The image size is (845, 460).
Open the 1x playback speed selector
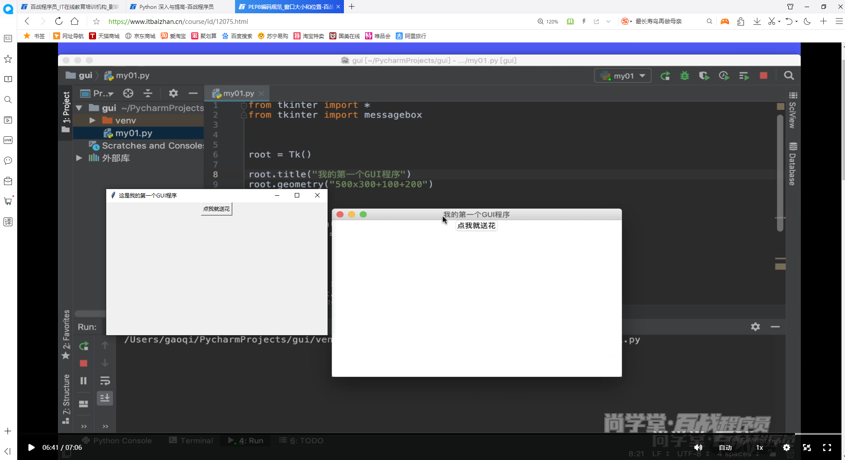point(760,448)
